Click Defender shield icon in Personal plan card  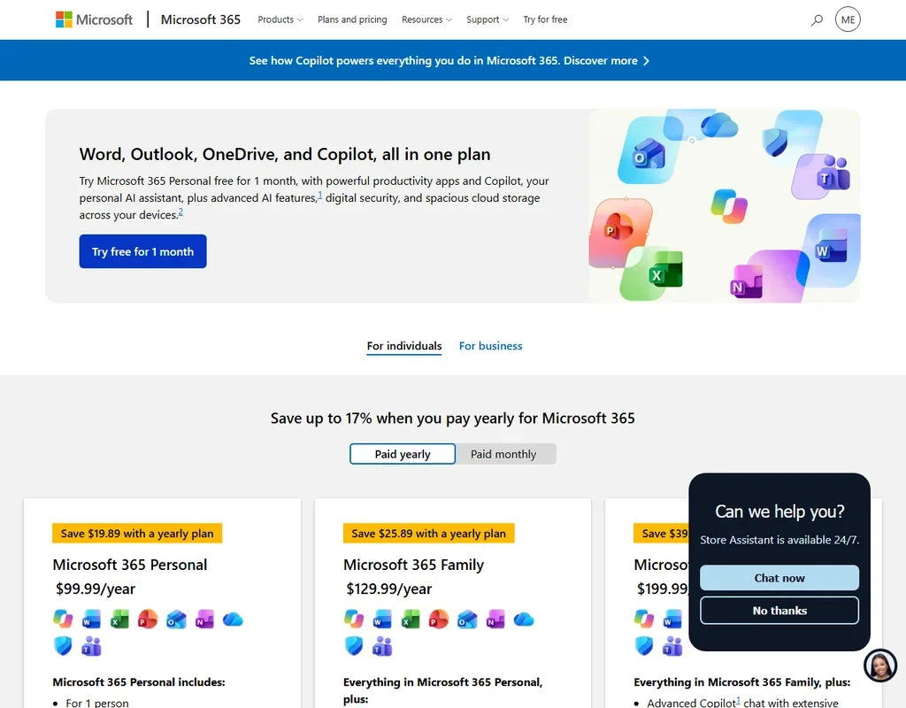pos(63,645)
